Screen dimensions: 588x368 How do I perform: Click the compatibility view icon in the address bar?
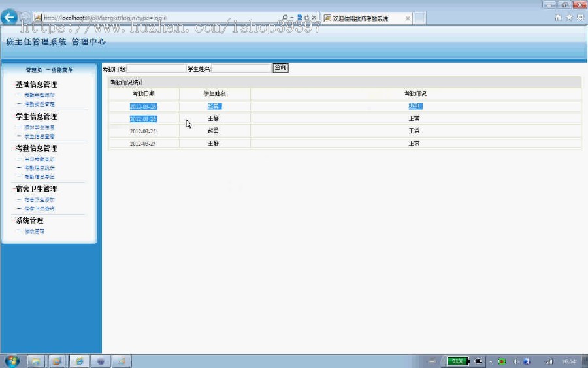(299, 18)
